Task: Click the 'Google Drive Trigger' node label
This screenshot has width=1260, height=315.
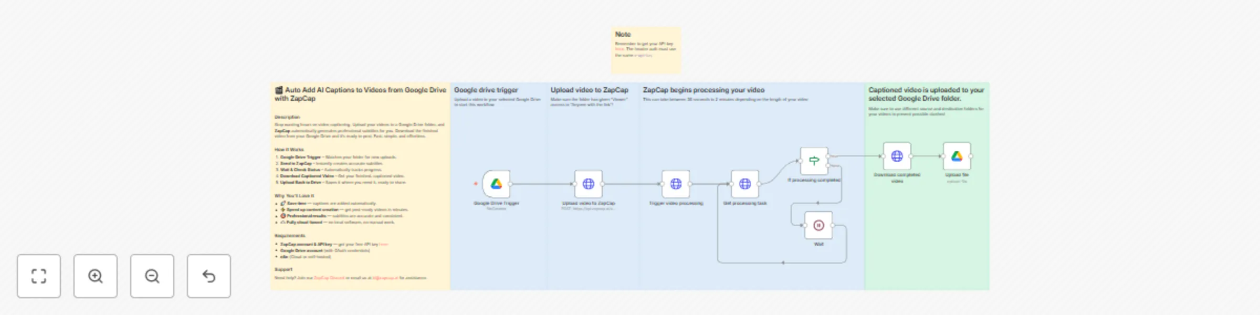Action: (x=496, y=203)
